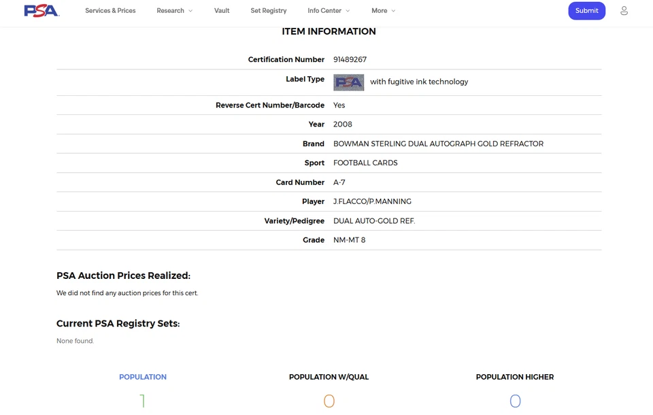Click the J.FLACCO/P.MANNING player text
The image size is (653, 415).
(372, 201)
